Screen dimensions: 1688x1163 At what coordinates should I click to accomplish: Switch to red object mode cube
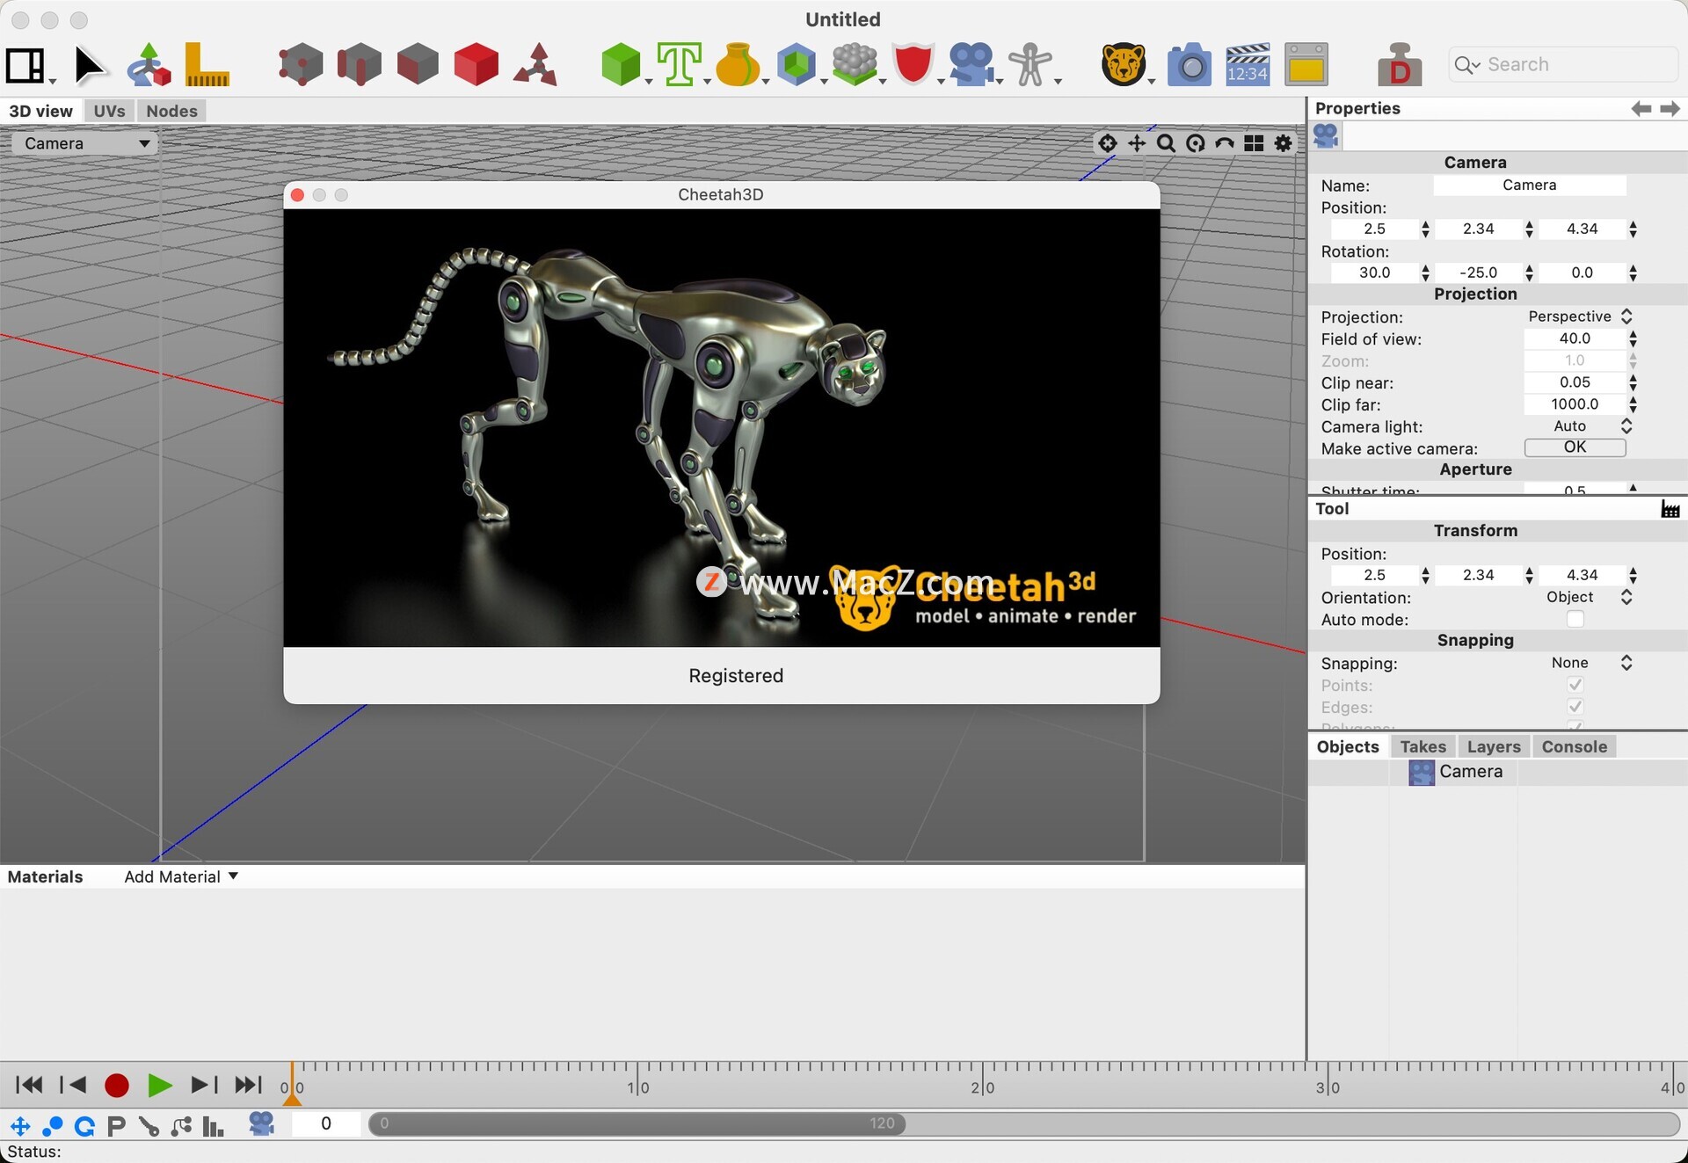(477, 65)
